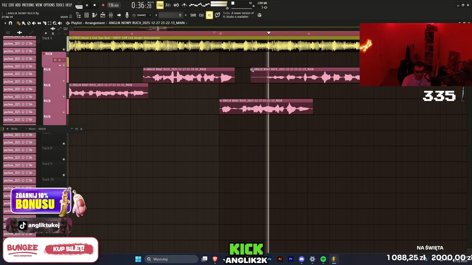Pause playback with the pause button
This screenshot has width=472, height=265.
(x=87, y=5)
